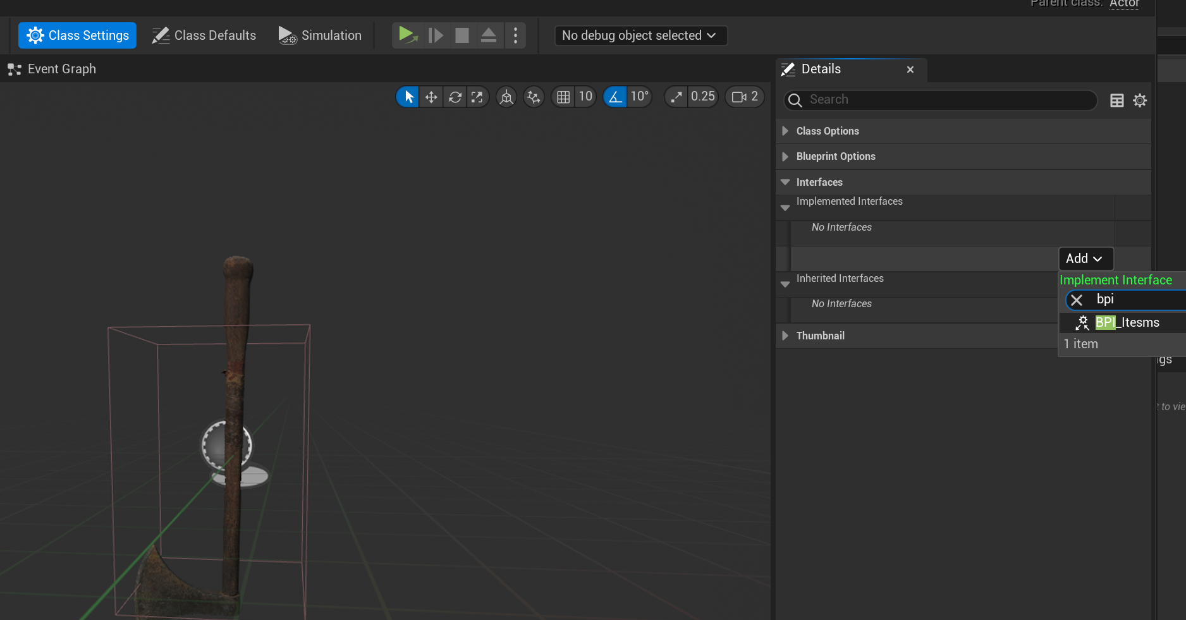The image size is (1186, 620).
Task: Open camera speed setting
Action: click(745, 97)
